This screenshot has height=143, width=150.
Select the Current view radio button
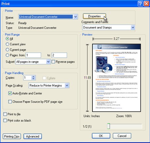pos(7,44)
